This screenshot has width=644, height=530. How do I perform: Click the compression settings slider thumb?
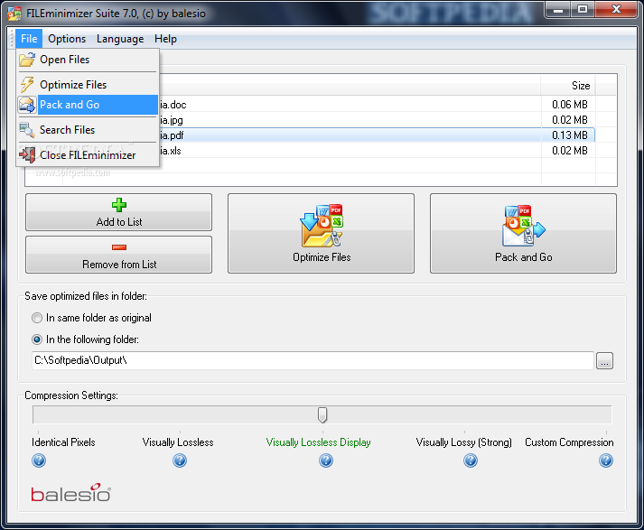point(322,415)
